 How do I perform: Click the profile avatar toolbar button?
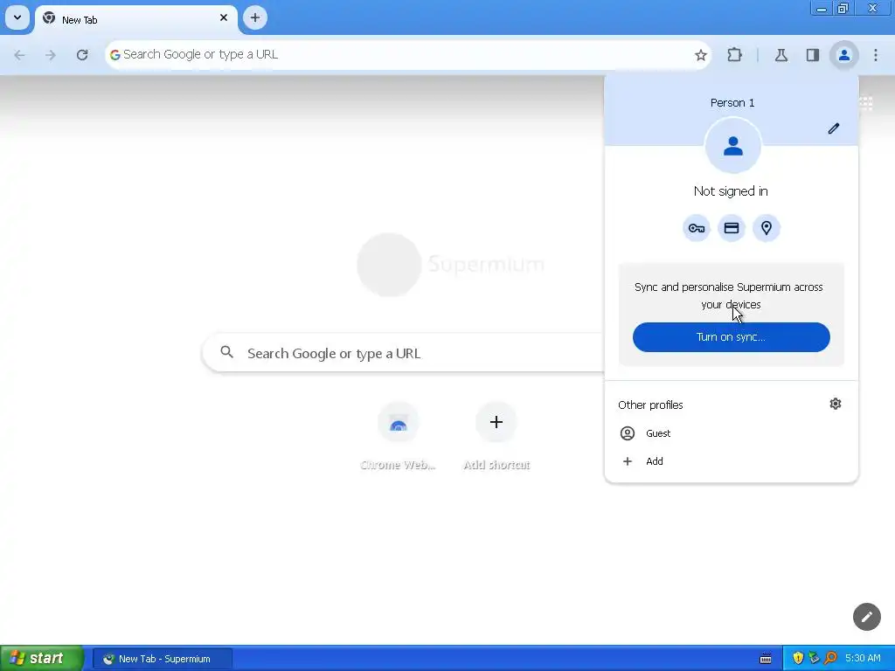844,55
